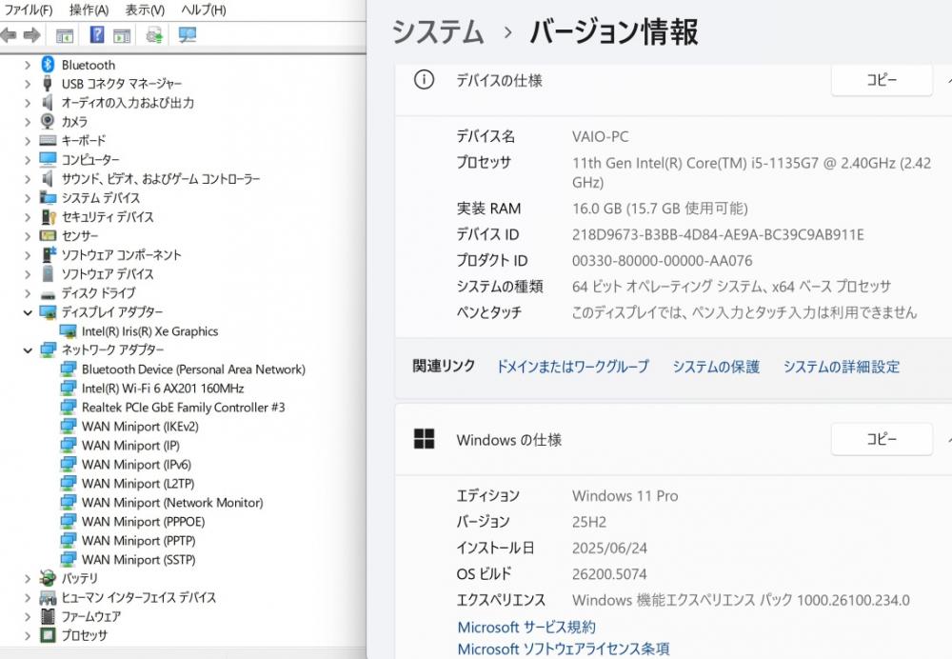Expand the バッテリ tree node
Screen dimensions: 952x659
[x=28, y=579]
